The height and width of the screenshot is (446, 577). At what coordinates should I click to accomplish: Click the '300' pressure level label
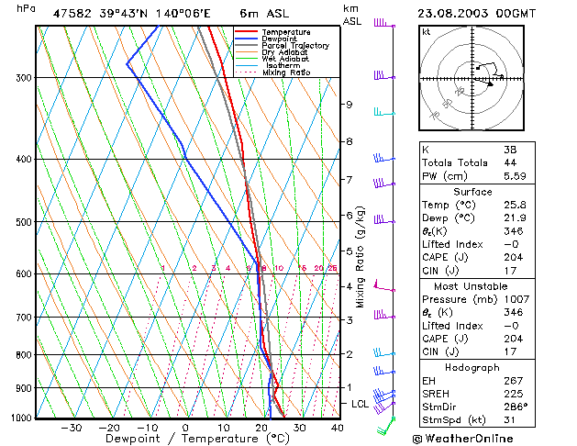click(24, 78)
